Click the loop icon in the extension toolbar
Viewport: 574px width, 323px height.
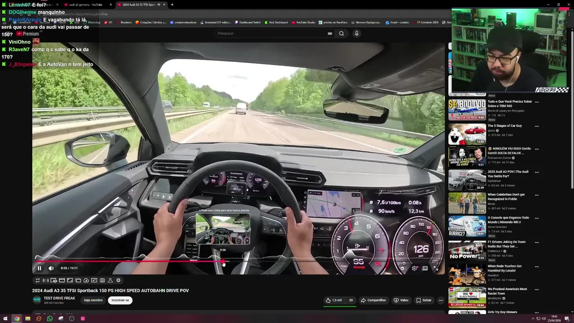point(38,280)
